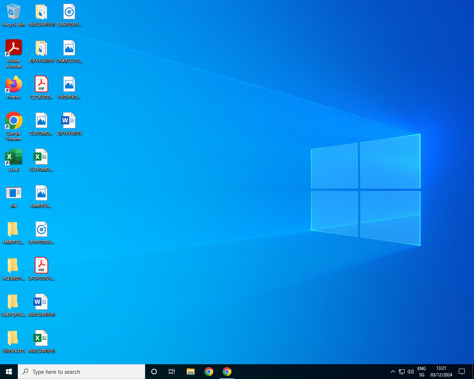
Task: Select the LIJDSFKJZG folder
Action: tap(14, 341)
